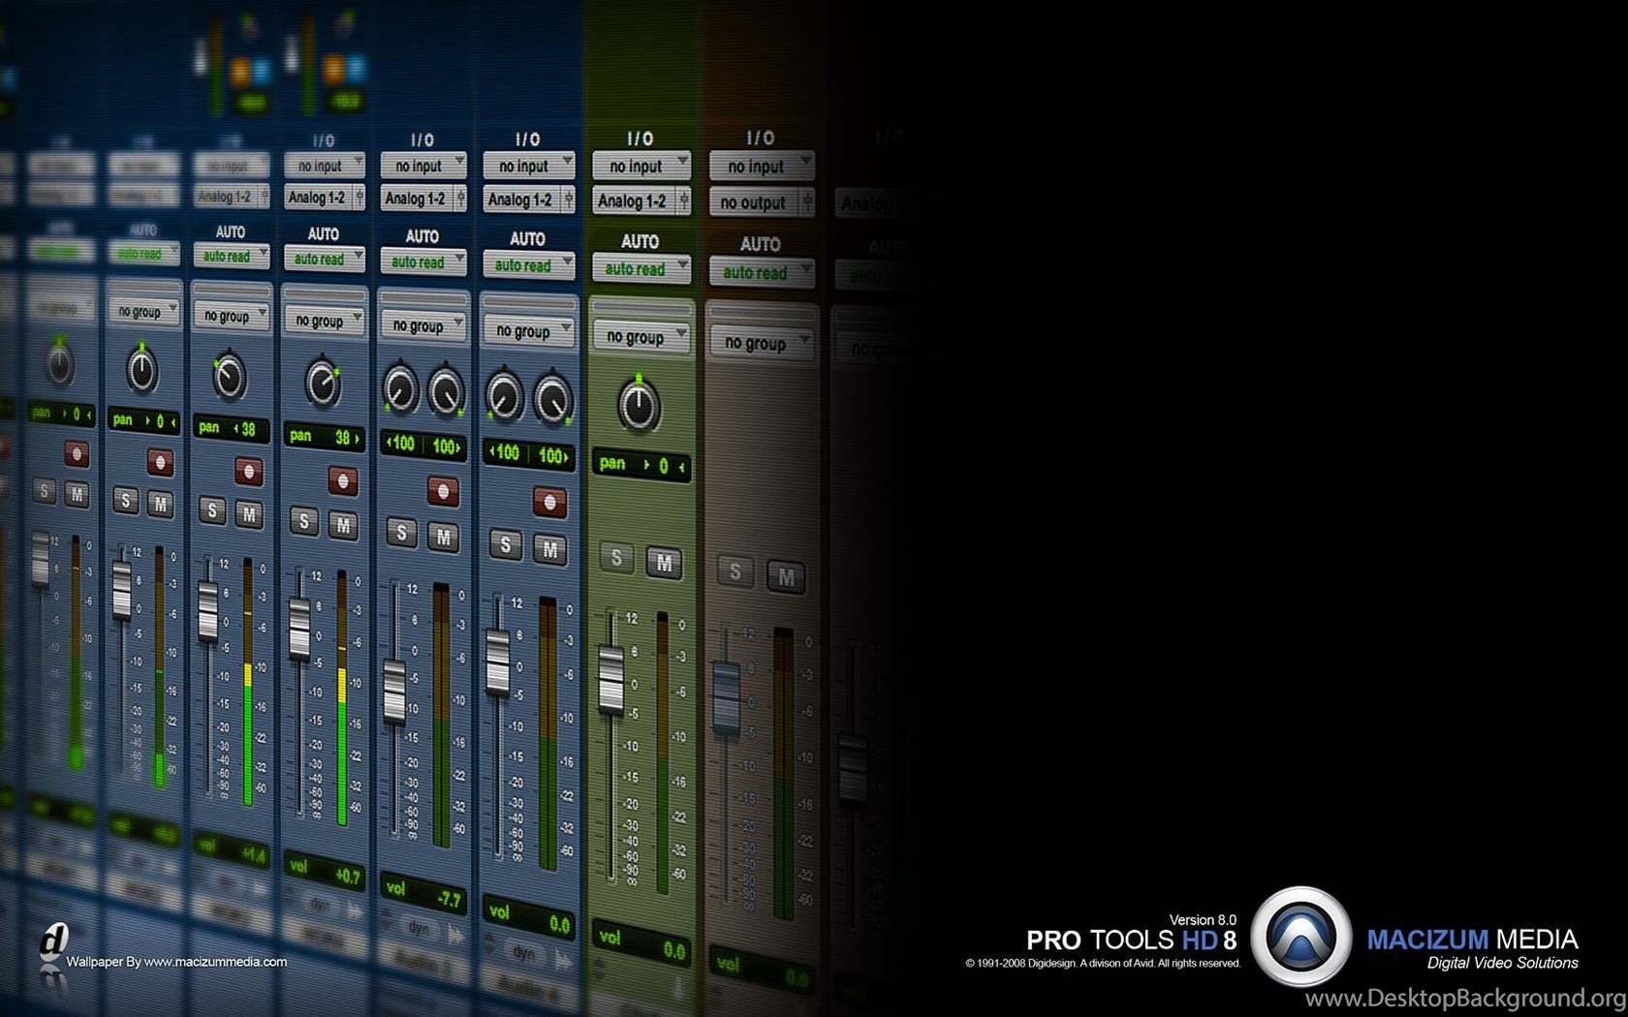The height and width of the screenshot is (1017, 1628).
Task: Solo the no output channel
Action: pos(736,571)
